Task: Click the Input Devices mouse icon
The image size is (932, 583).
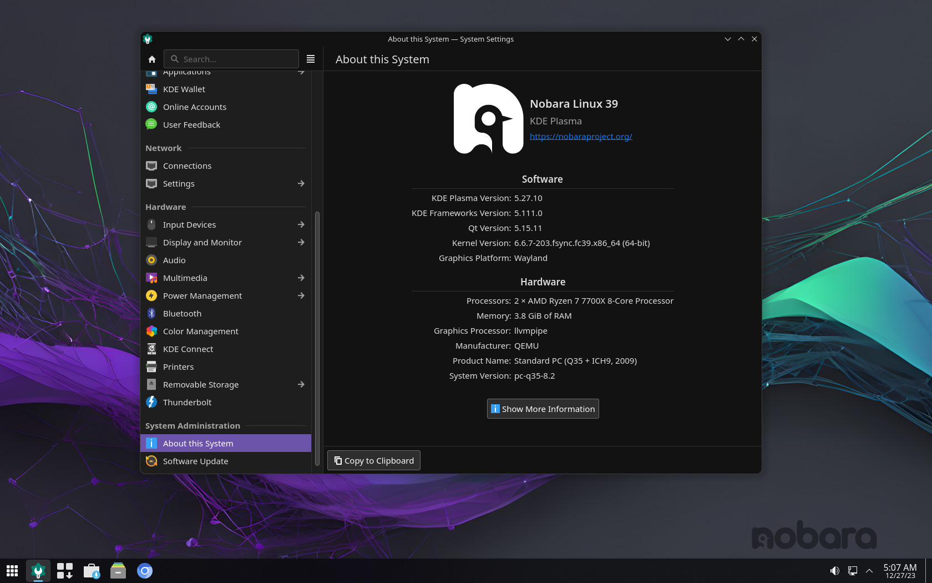Action: (x=151, y=224)
